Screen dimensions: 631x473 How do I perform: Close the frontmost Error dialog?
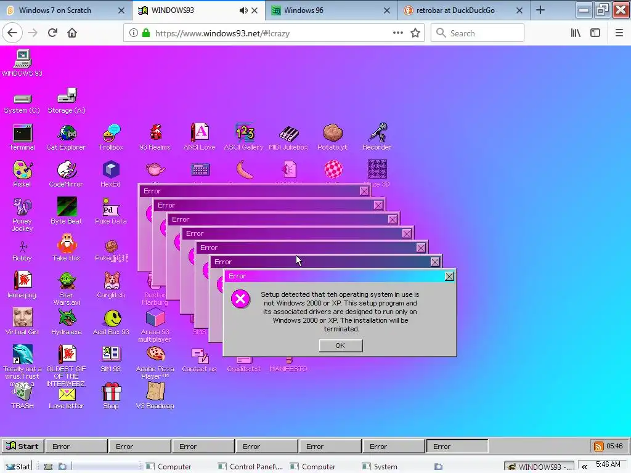tap(449, 277)
